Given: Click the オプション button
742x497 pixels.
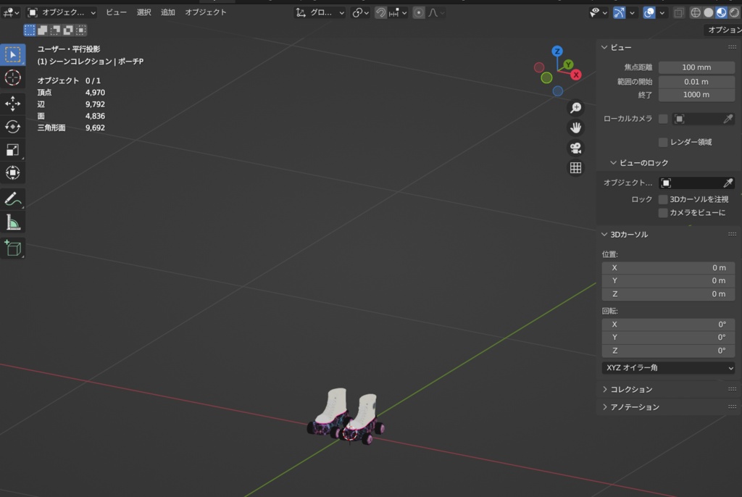Looking at the screenshot, I should point(724,30).
